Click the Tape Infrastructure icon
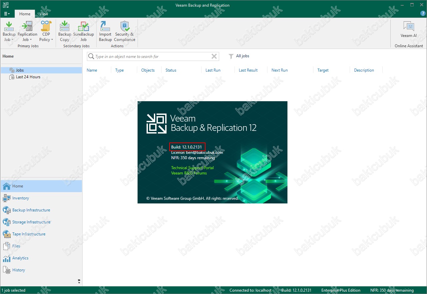Image resolution: width=427 pixels, height=294 pixels. [7, 234]
